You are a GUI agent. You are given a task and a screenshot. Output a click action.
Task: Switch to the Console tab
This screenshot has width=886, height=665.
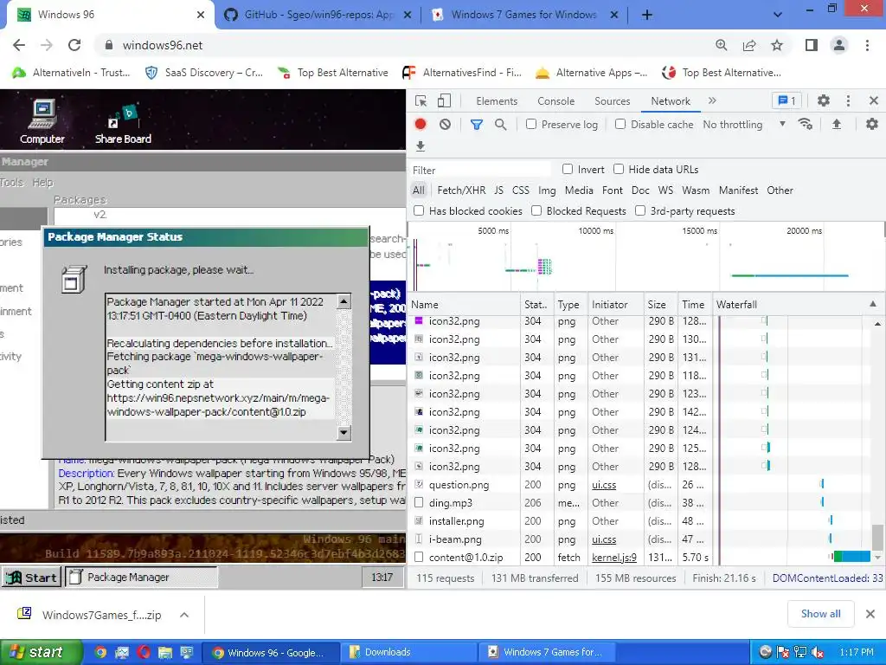click(x=556, y=101)
